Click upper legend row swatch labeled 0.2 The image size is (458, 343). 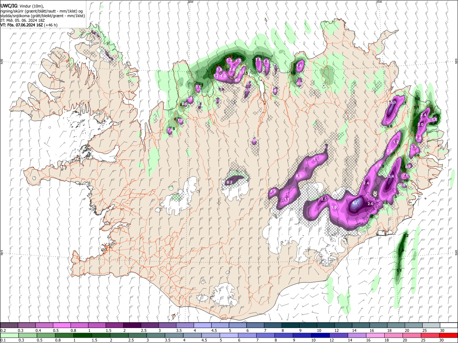[9, 325]
